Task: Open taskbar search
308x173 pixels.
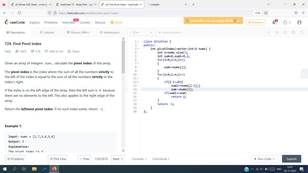Action: tap(14, 169)
